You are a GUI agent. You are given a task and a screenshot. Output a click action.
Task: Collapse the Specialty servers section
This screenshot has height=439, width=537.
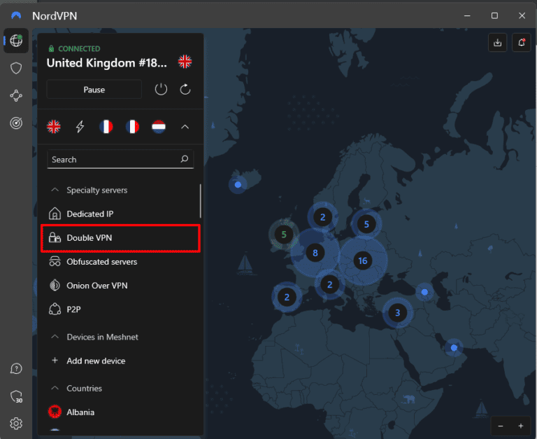[x=55, y=190]
